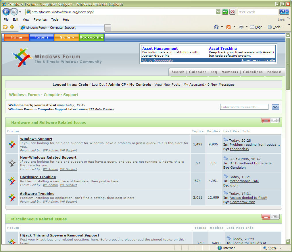Click the Forward navigation arrow
292x252 pixels.
click(x=14, y=12)
